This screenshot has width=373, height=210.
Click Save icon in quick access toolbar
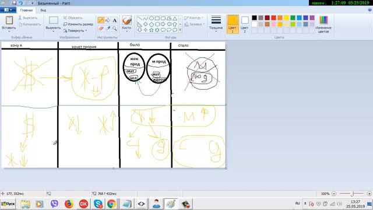click(x=14, y=3)
